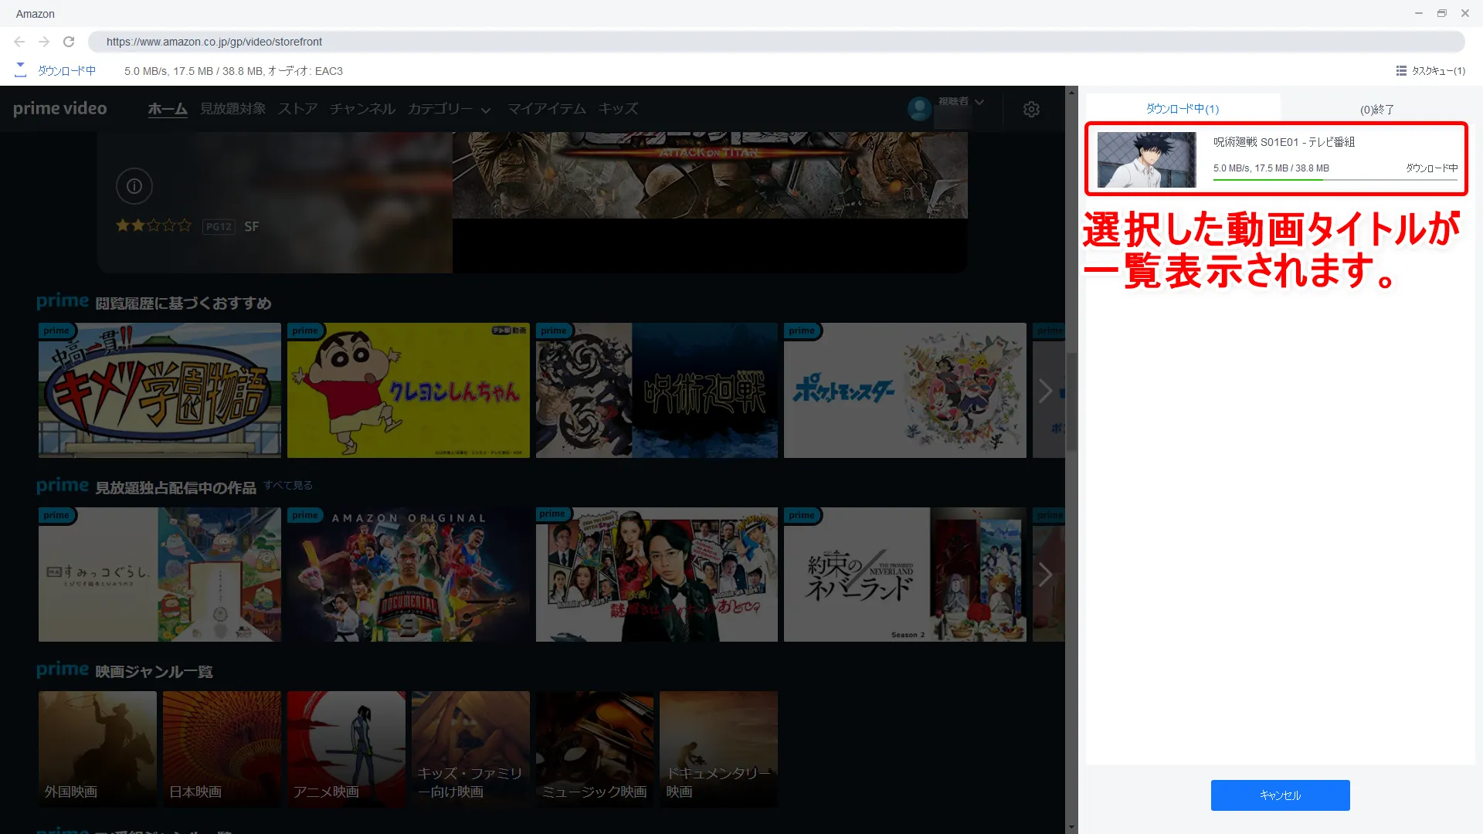This screenshot has width=1483, height=834.
Task: Open the タスクキュー(1) task queue list icon
Action: click(x=1401, y=70)
